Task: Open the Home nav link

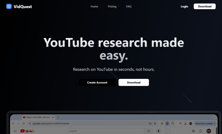Action: 94,6
